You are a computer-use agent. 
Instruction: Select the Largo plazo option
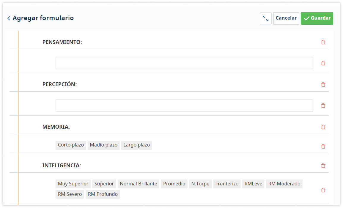pos(136,145)
